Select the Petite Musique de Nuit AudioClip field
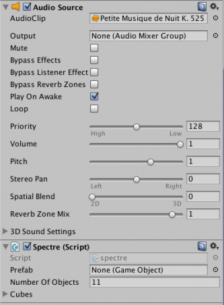Viewport: 224px width, 305px height. [148, 19]
